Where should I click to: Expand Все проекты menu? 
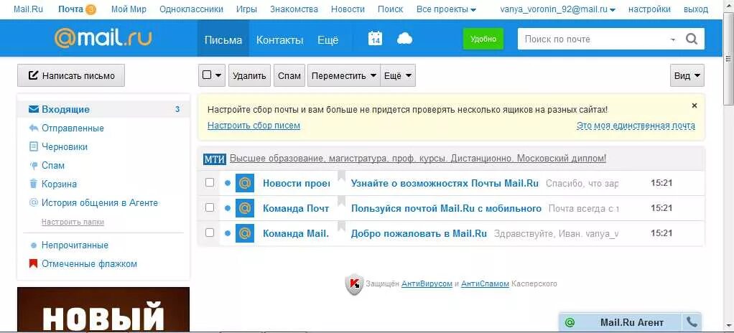click(446, 9)
